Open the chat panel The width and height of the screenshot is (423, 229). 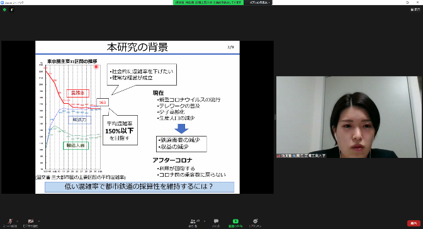coord(216,221)
